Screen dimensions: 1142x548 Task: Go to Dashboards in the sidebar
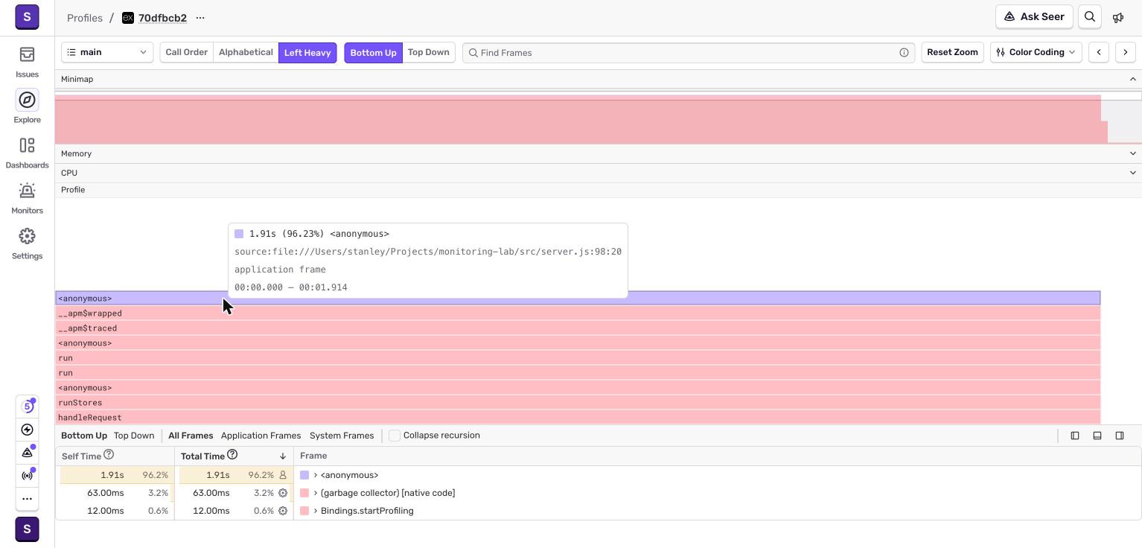(27, 153)
